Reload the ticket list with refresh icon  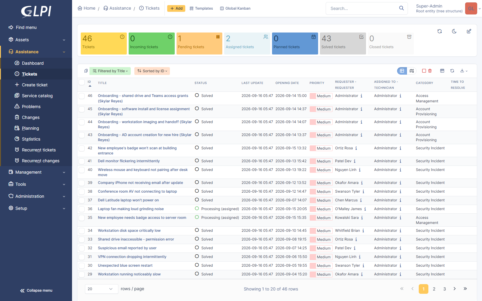pos(452,71)
